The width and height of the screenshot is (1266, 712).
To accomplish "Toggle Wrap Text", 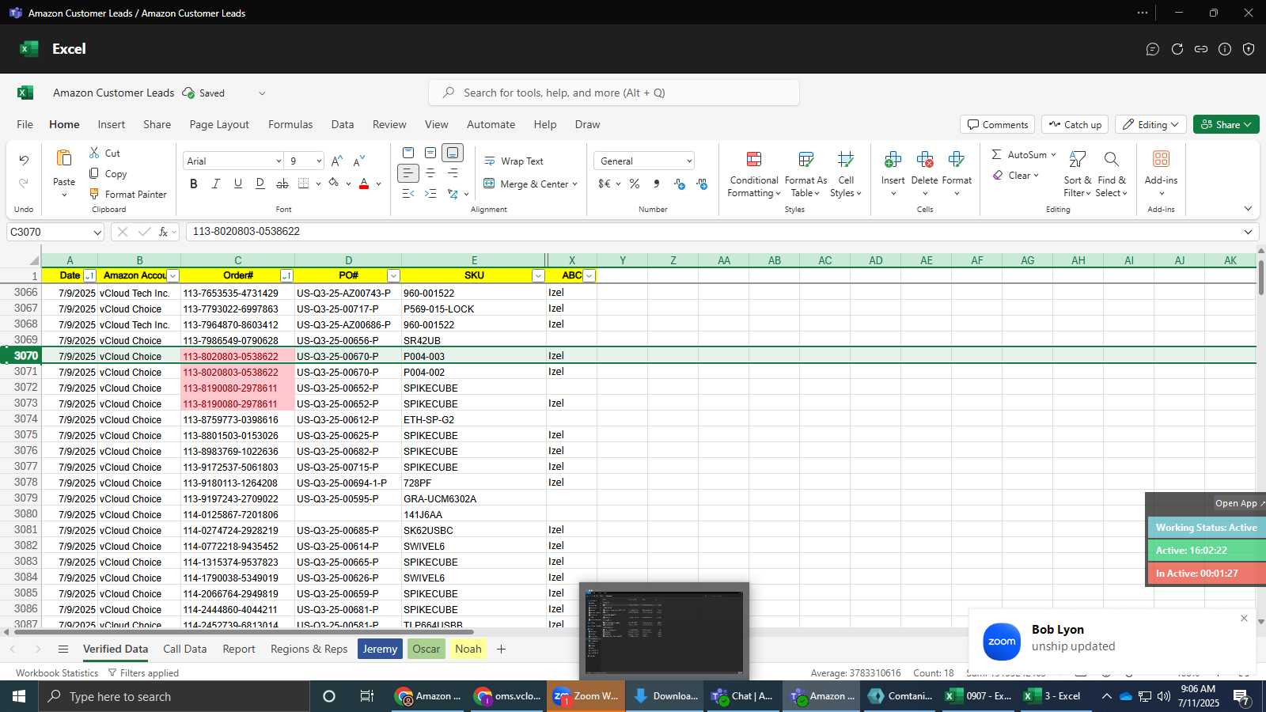I will (514, 161).
